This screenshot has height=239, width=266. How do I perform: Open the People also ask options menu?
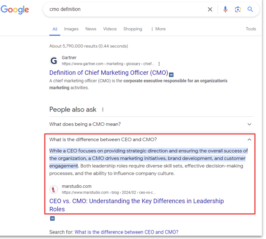(103, 110)
